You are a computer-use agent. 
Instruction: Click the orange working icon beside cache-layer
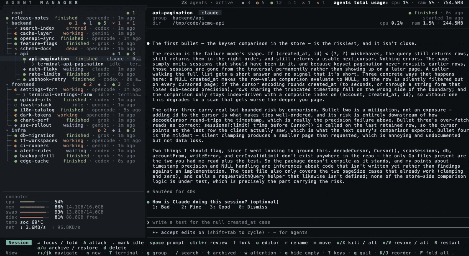16,33
